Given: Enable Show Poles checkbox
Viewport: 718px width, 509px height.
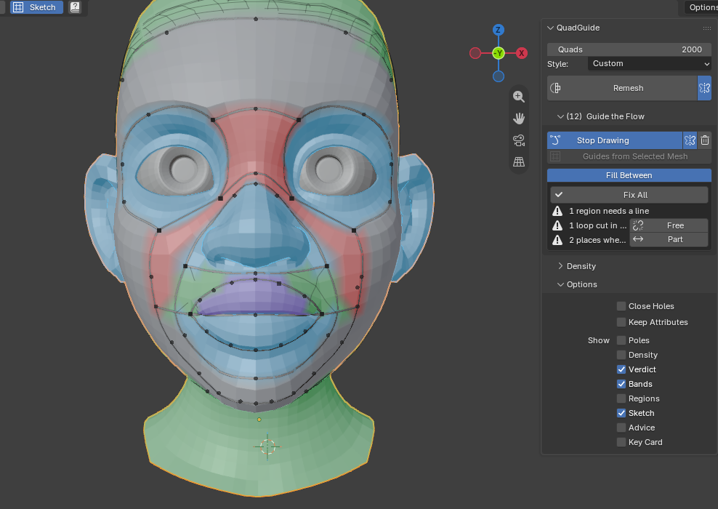Looking at the screenshot, I should (x=621, y=340).
